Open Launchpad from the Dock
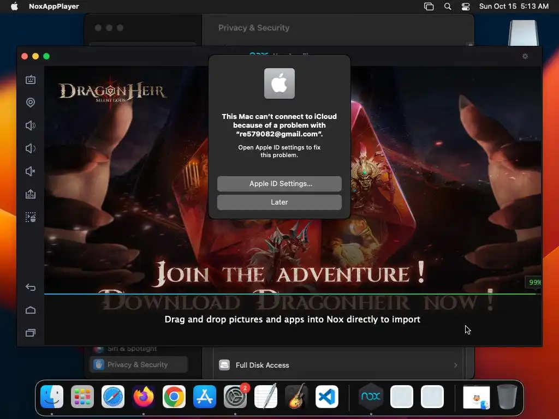Viewport: 559px width, 419px height. click(82, 396)
